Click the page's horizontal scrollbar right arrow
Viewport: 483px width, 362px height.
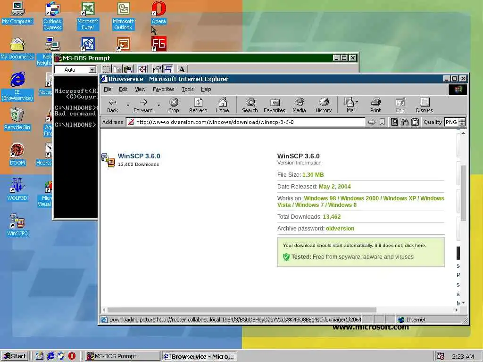click(457, 310)
